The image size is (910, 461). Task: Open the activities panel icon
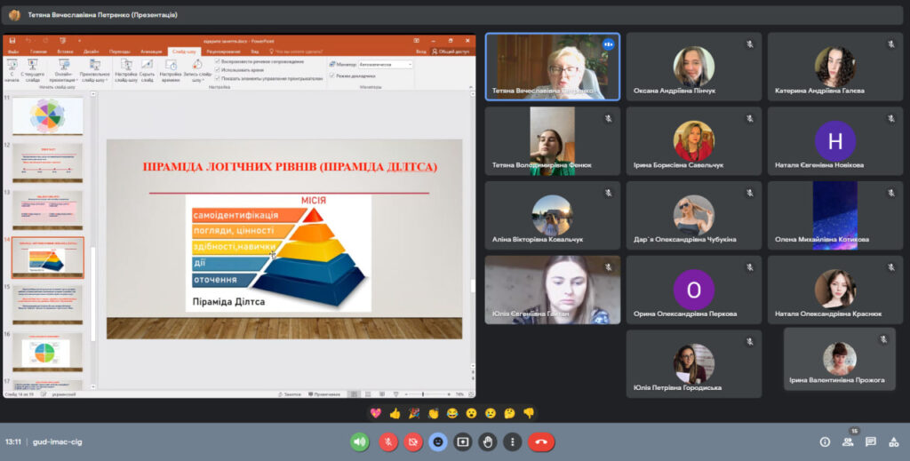[894, 441]
